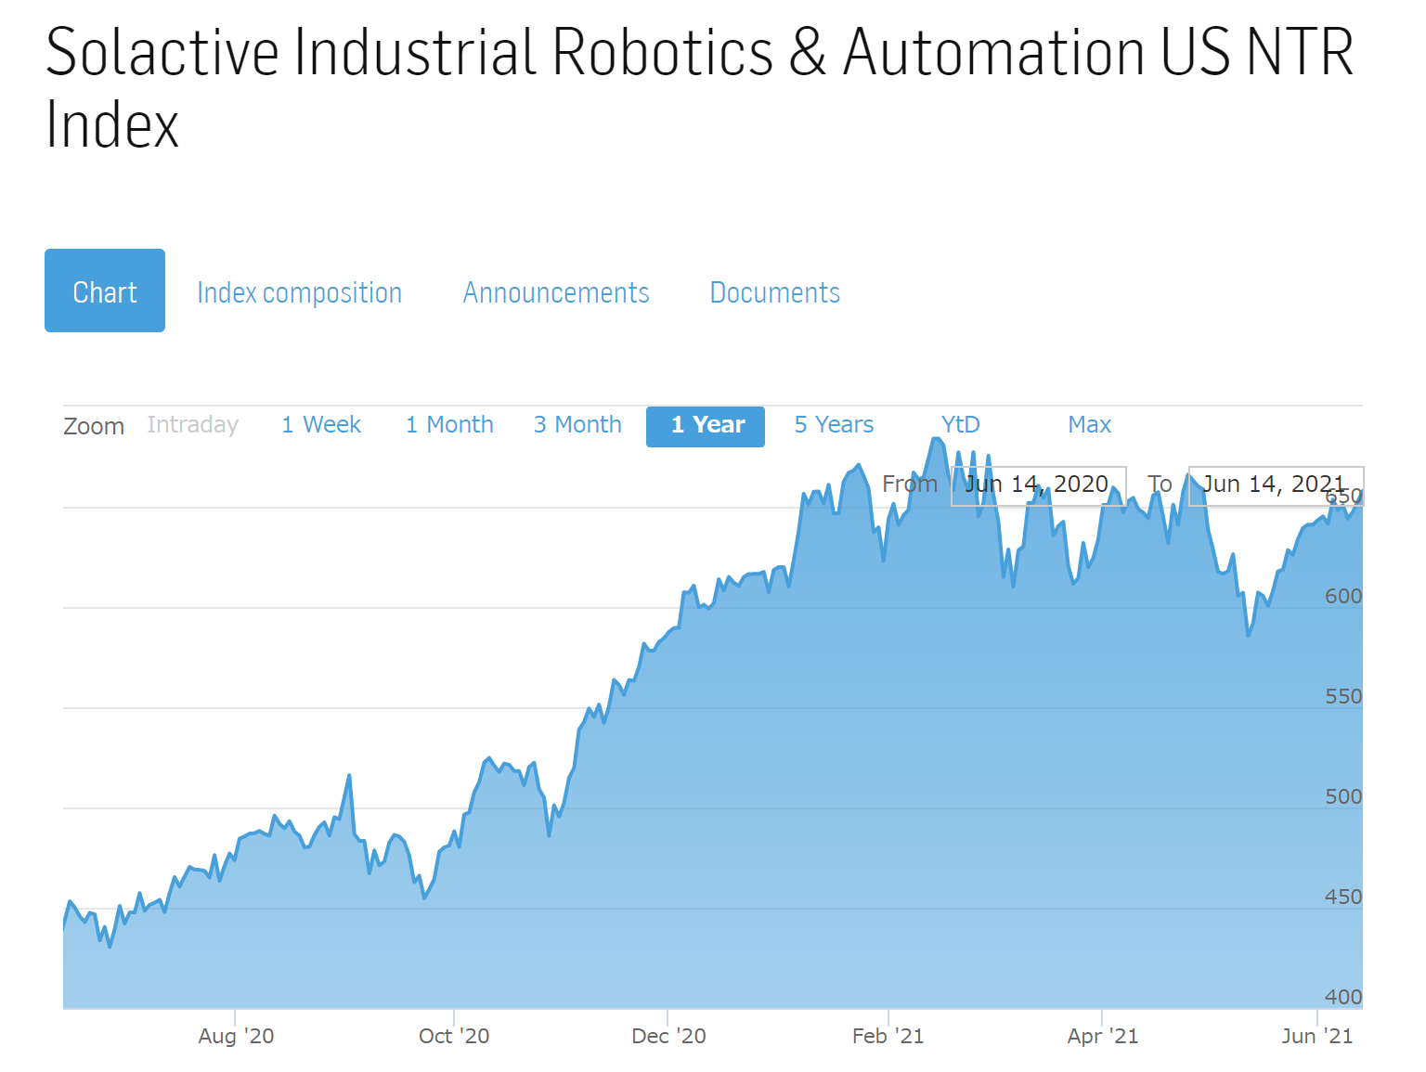View the 5 Years chart period

click(833, 424)
